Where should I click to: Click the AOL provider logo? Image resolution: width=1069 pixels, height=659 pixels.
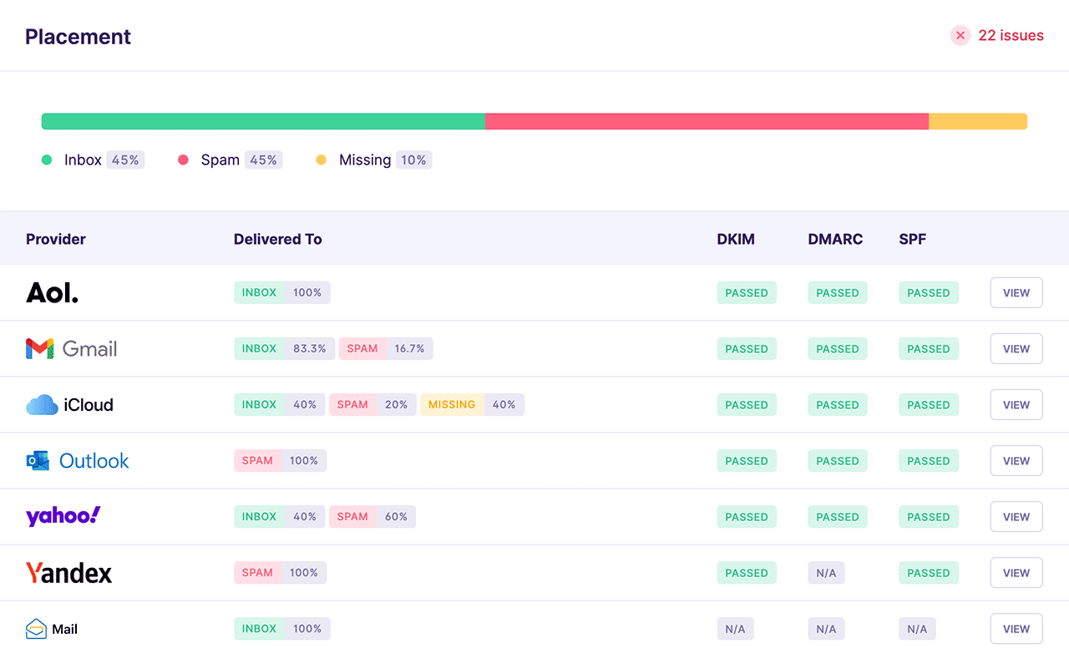point(52,292)
